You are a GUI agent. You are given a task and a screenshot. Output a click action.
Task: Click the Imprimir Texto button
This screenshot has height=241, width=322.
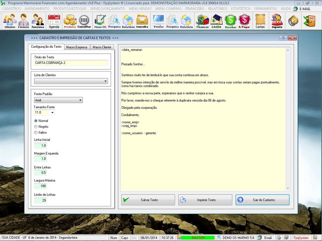[204, 200]
